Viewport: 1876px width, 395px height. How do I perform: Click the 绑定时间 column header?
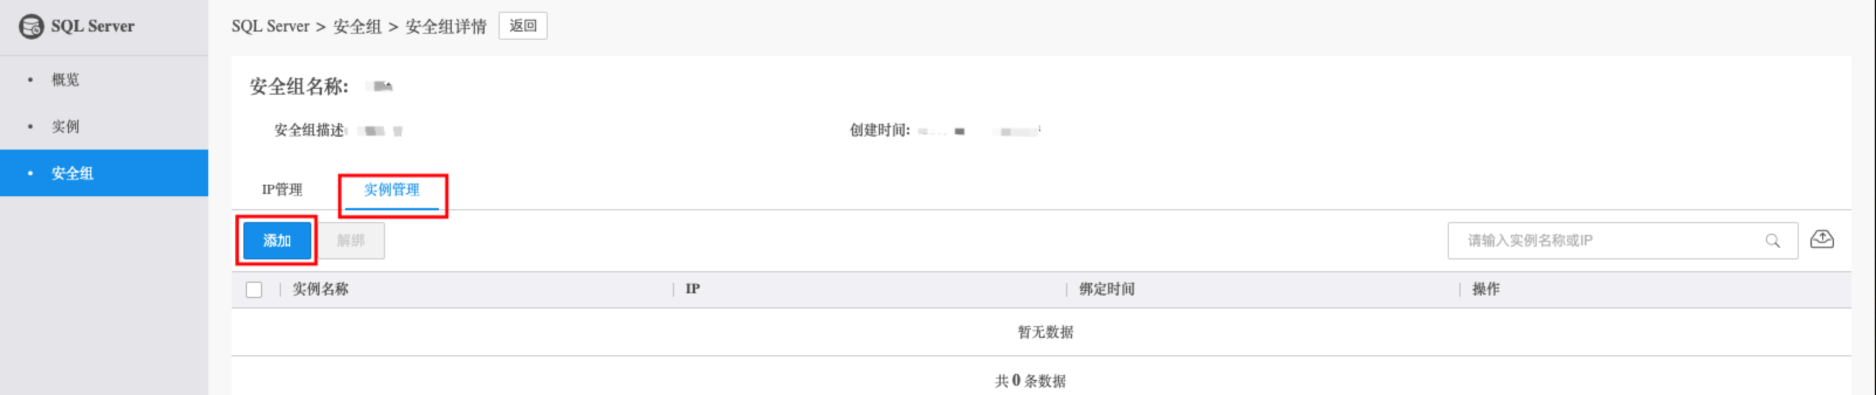click(1106, 289)
